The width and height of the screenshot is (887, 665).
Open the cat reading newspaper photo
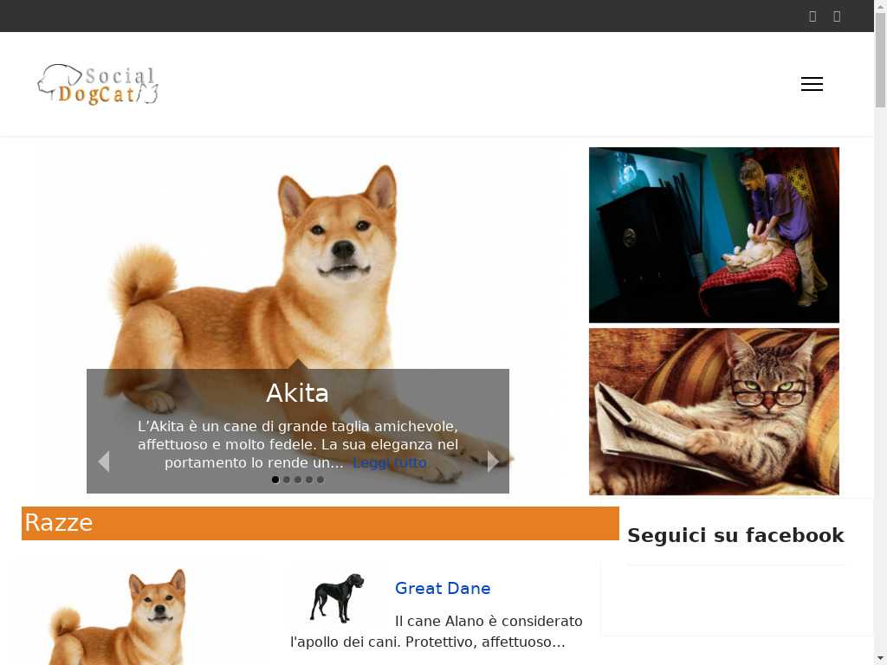click(x=714, y=411)
